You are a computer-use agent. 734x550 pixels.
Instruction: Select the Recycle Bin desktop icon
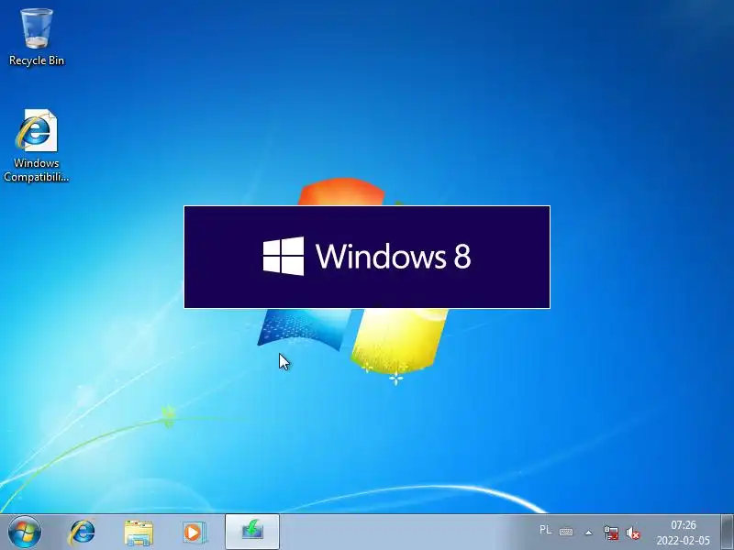(x=37, y=38)
